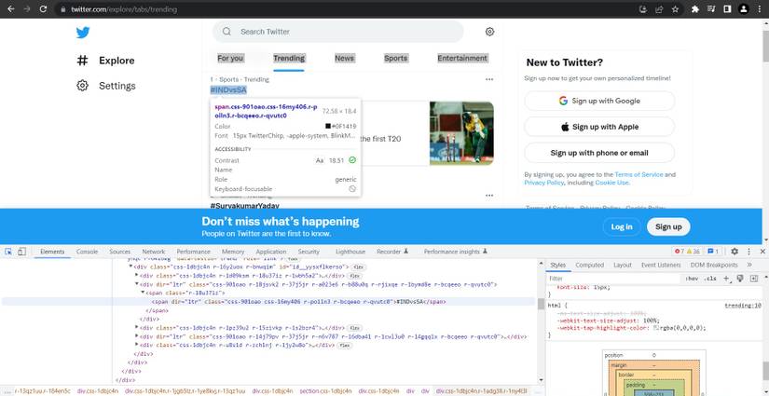Switch to the Computed tab in Styles pane
The image size is (769, 396).
589,265
